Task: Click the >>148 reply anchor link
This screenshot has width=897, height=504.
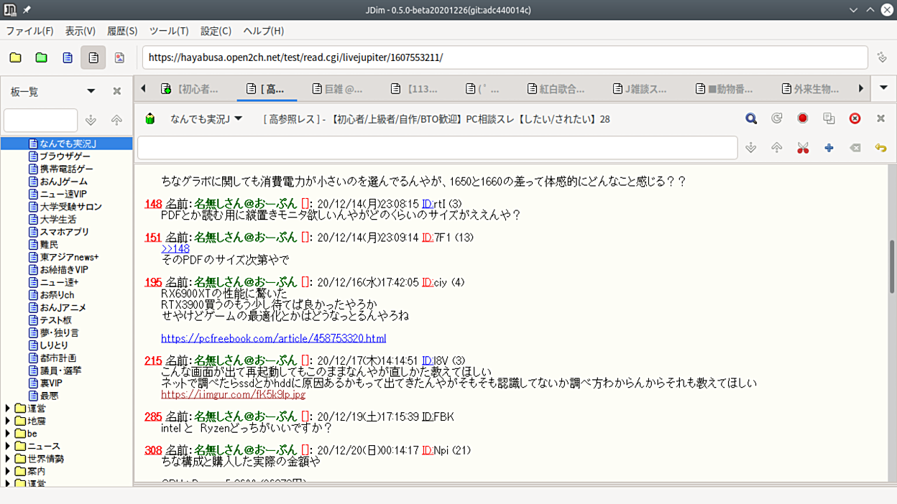Action: (x=175, y=248)
